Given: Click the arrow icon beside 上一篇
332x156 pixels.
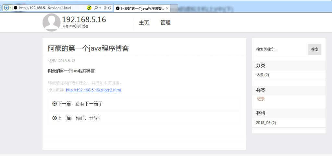Looking at the screenshot, I should tap(55, 118).
